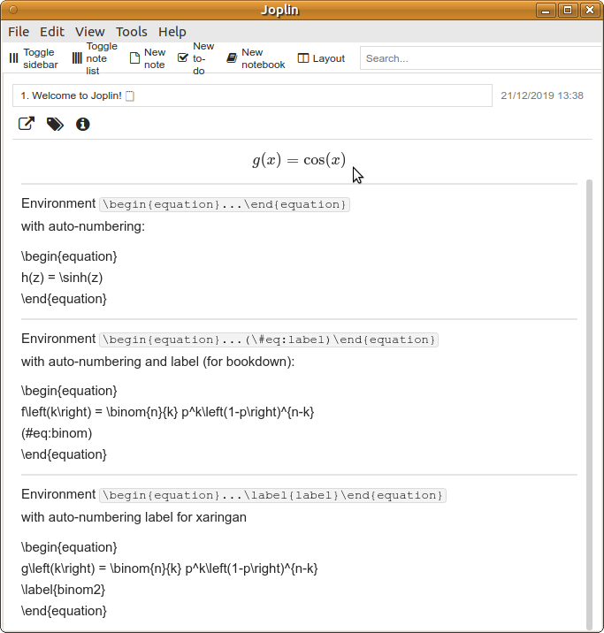Click the Search input field

tap(480, 58)
